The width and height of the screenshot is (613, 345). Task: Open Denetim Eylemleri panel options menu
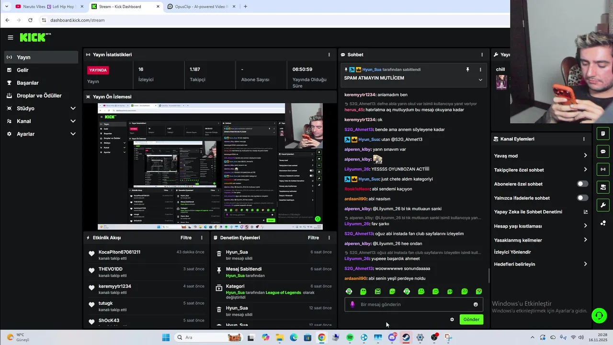329,238
